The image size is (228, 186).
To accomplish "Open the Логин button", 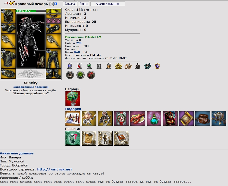I will click(84, 4).
